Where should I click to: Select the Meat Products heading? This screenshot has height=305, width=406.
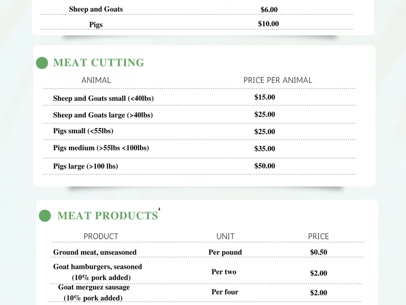(108, 216)
